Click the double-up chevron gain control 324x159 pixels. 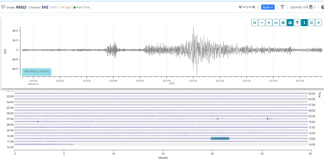tap(253, 7)
